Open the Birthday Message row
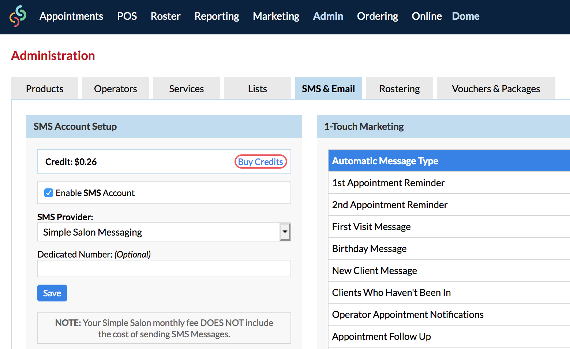This screenshot has width=570, height=349. pos(369,249)
